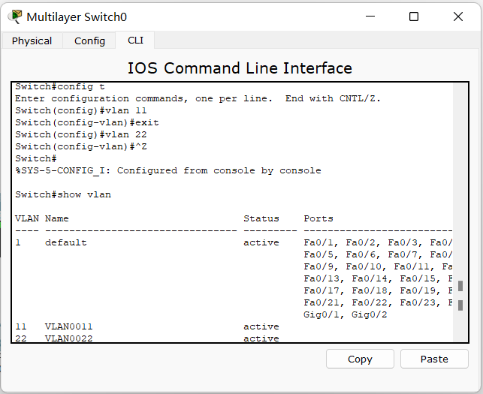The width and height of the screenshot is (483, 394).
Task: Click the Multilayer Switch0 window icon
Action: click(x=15, y=17)
